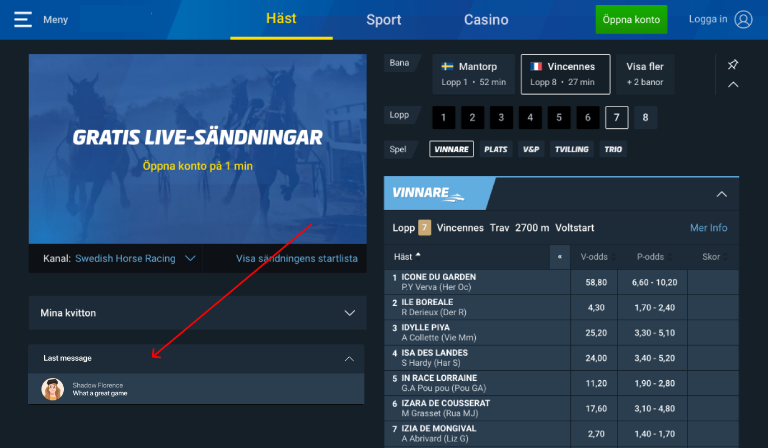Open the hamburger Meny icon
This screenshot has width=768, height=448.
[x=23, y=20]
